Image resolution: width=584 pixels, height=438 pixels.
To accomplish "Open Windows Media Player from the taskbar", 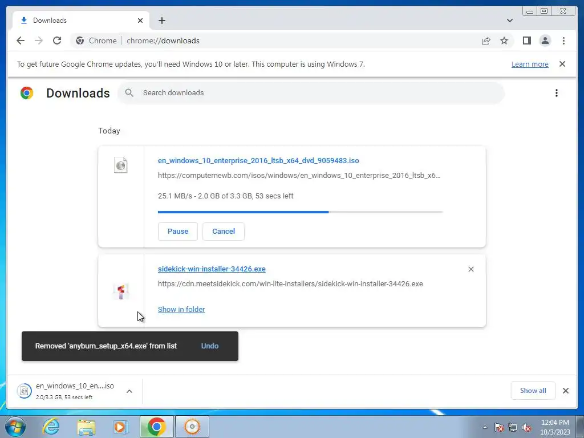I will click(121, 427).
